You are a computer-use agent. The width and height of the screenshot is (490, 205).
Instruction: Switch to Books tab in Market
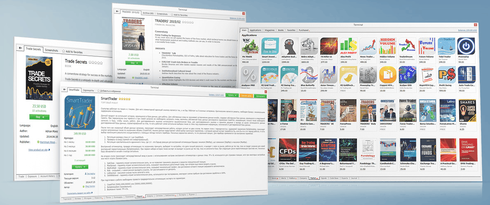point(281,30)
